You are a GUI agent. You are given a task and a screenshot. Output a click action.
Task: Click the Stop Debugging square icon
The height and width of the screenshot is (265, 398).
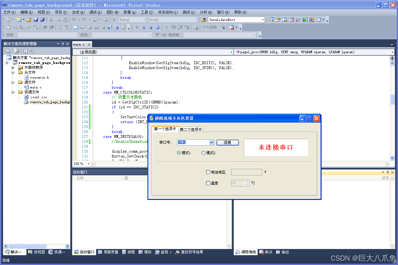point(150,27)
